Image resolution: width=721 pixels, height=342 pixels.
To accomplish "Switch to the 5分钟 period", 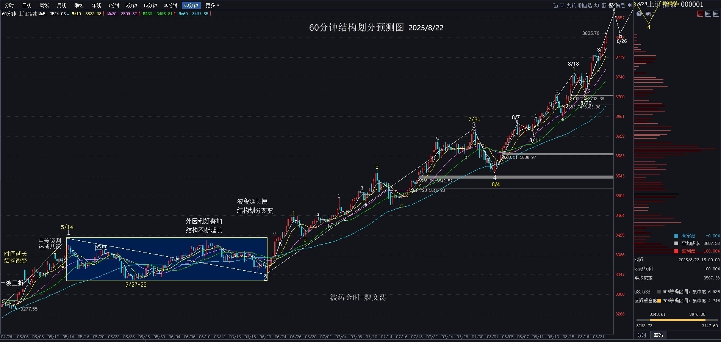I will pyautogui.click(x=131, y=5).
